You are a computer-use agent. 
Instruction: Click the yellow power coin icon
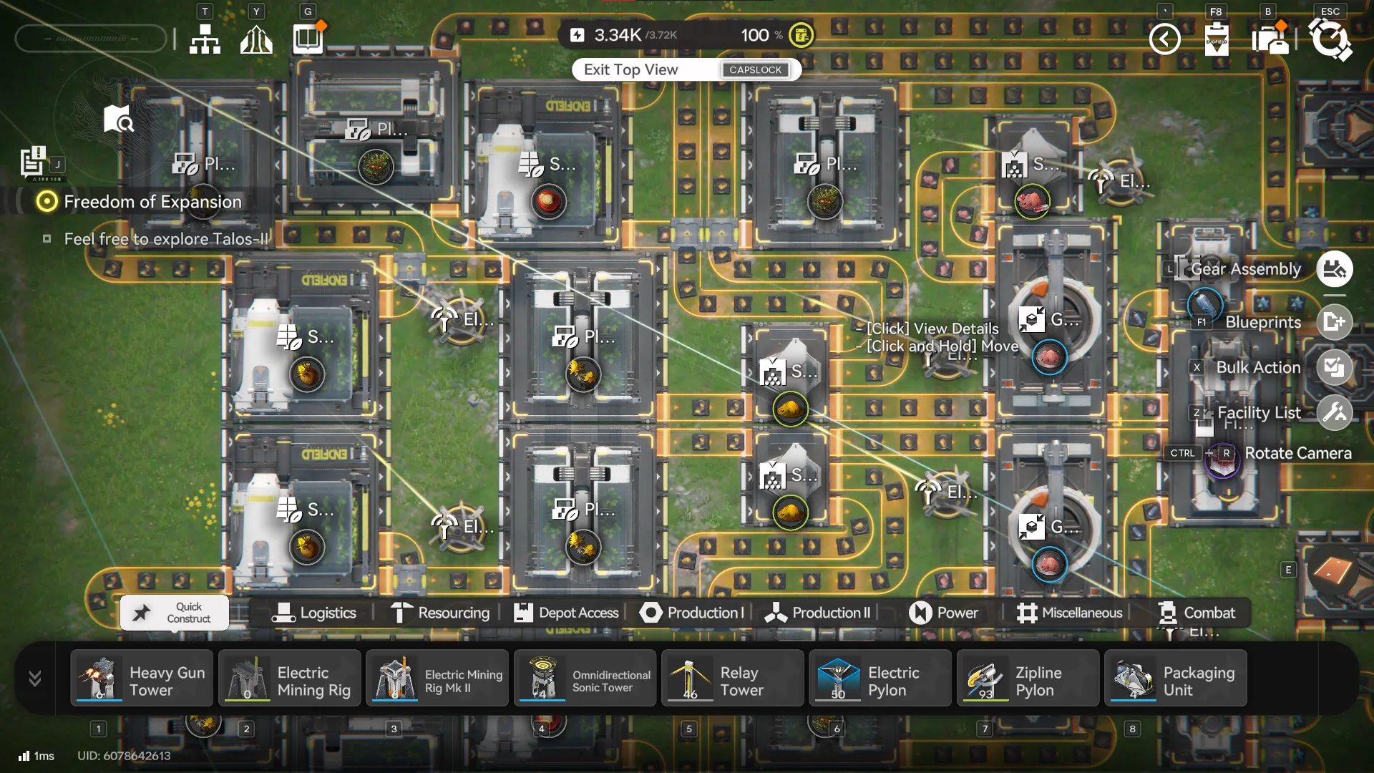[801, 35]
